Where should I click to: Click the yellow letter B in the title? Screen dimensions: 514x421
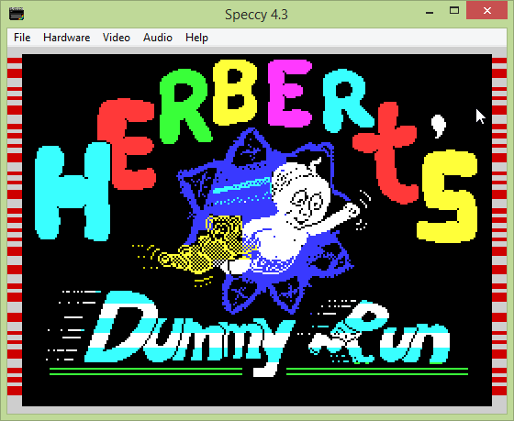[234, 93]
